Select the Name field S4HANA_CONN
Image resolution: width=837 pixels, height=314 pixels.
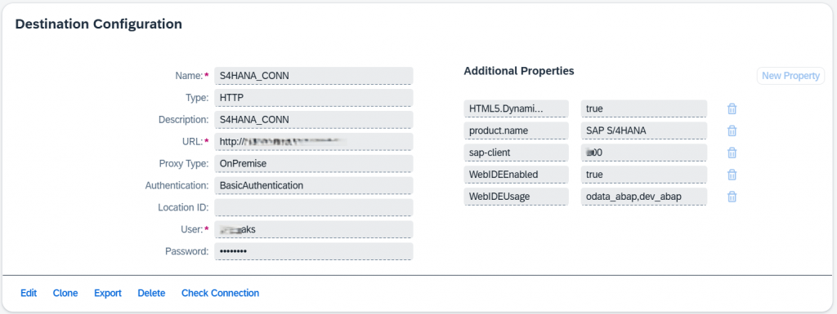click(x=314, y=76)
